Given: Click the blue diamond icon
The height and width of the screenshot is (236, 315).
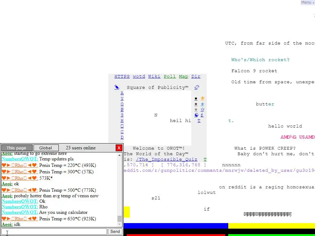Looking at the screenshot, I should tap(202, 104).
